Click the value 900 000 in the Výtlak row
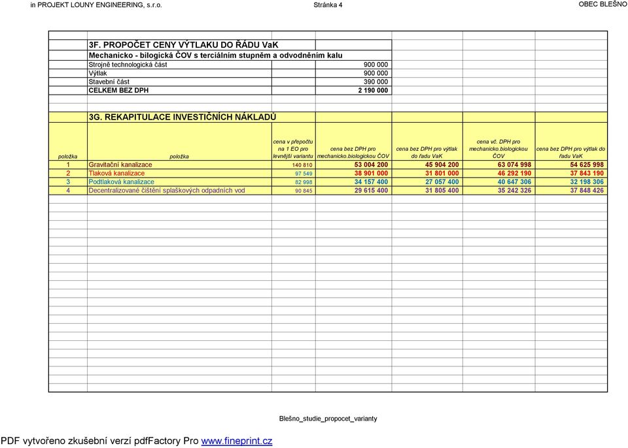This screenshot has height=448, width=628. [x=375, y=73]
